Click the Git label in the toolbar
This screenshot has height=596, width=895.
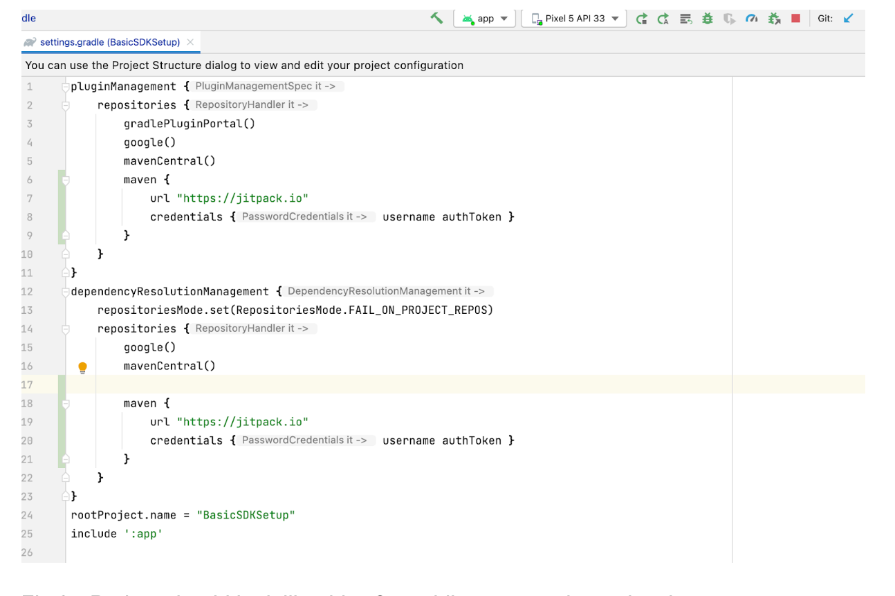coord(826,19)
